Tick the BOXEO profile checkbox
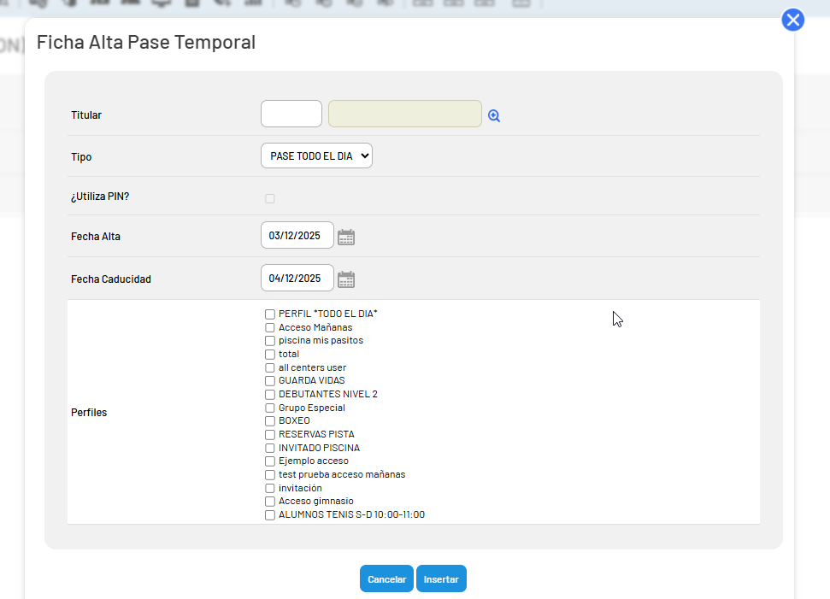830x599 pixels. 270,421
